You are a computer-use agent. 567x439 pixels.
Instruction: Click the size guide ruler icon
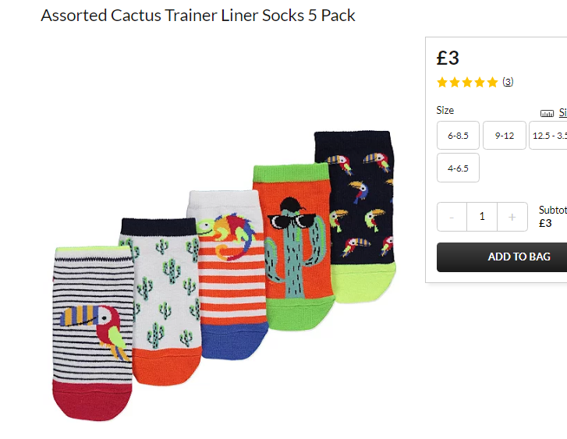pos(547,113)
